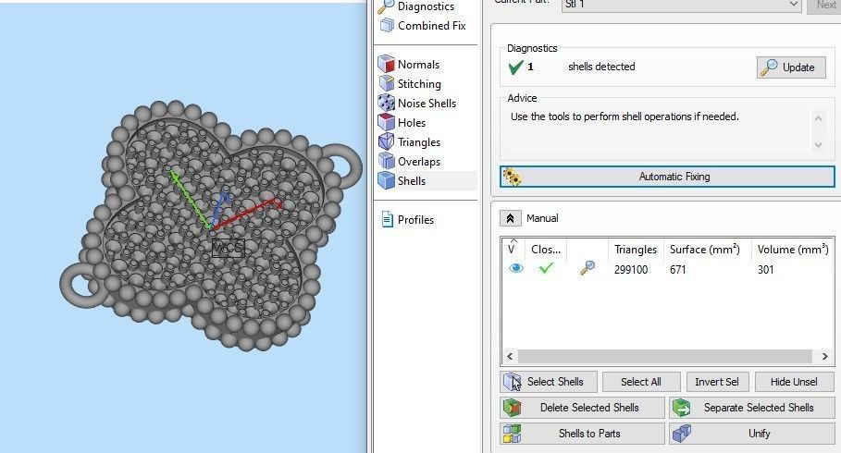Click the WCS label in the viewport

(x=228, y=248)
